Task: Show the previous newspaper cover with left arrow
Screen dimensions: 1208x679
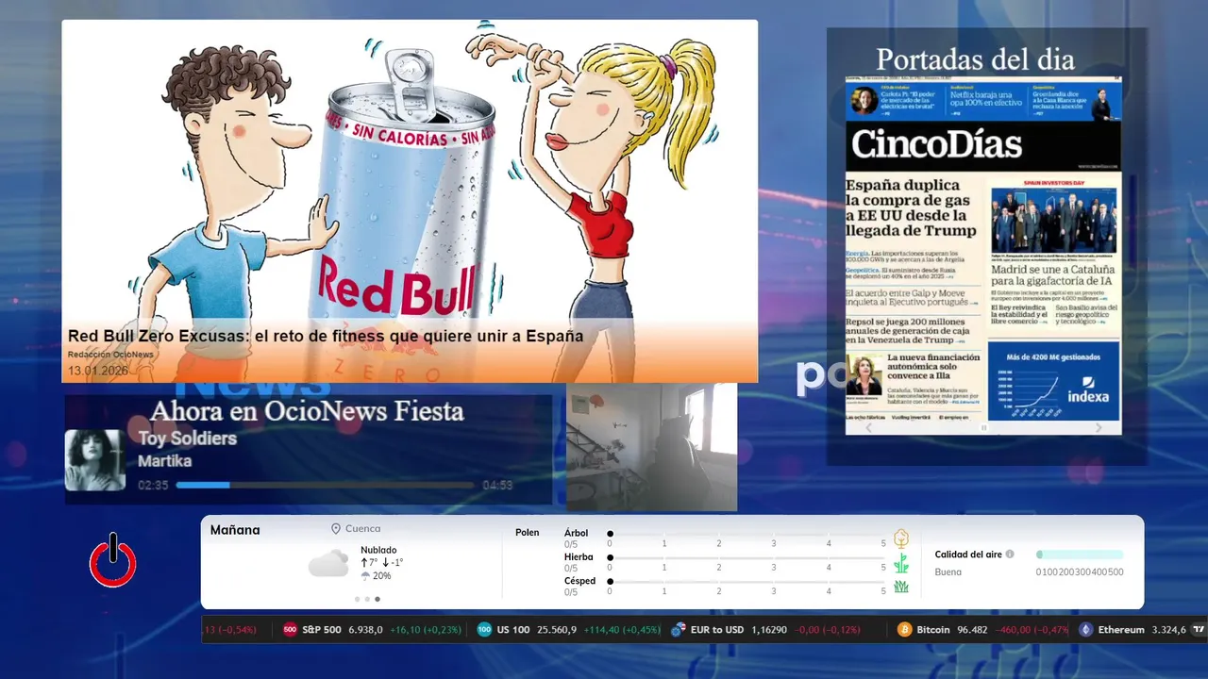Action: click(x=869, y=427)
